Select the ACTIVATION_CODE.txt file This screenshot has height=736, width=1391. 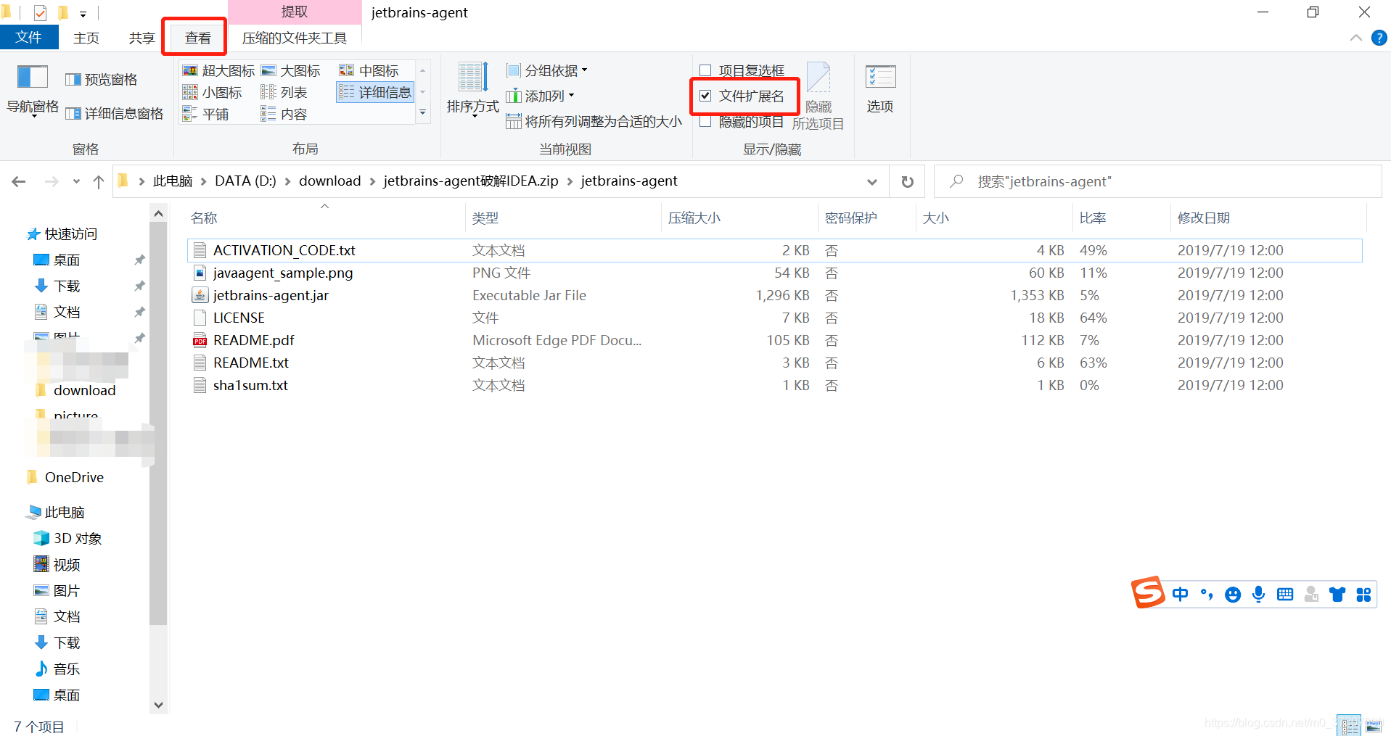(x=774, y=250)
